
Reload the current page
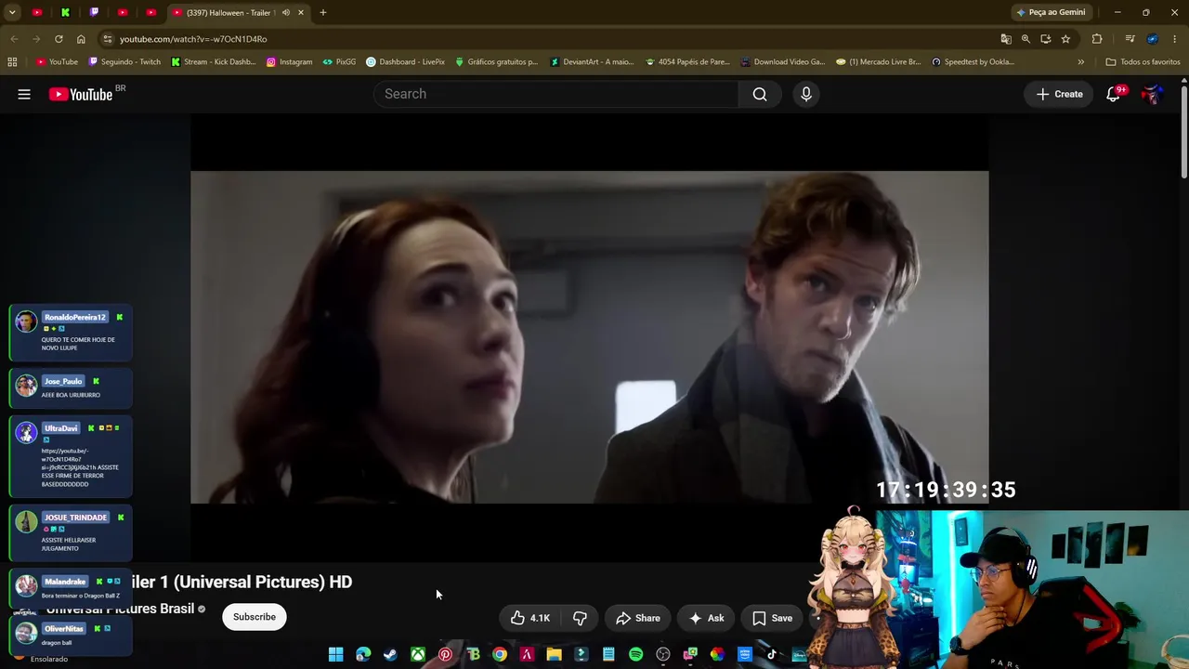(x=59, y=39)
